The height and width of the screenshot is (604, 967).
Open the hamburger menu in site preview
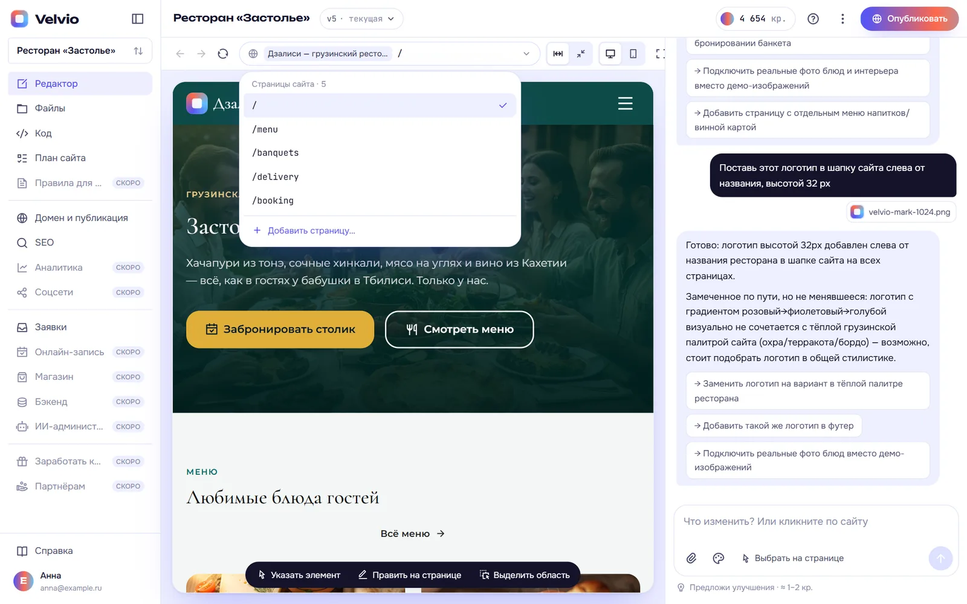(x=626, y=103)
